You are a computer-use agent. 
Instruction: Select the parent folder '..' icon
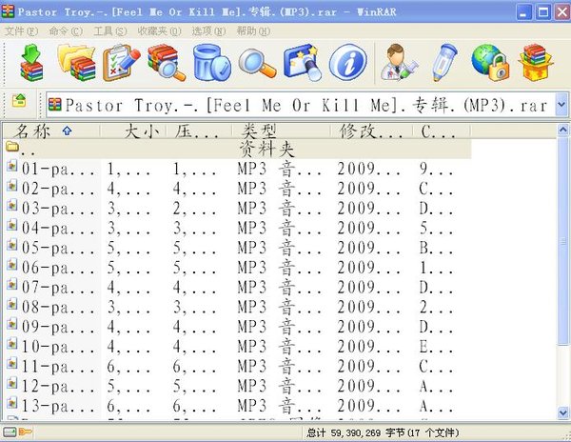[12, 147]
